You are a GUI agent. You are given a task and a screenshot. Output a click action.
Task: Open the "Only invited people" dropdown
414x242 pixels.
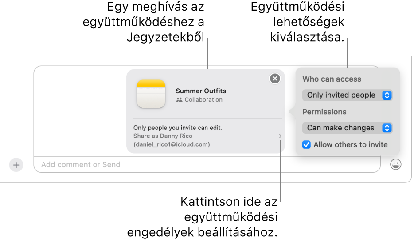click(347, 95)
